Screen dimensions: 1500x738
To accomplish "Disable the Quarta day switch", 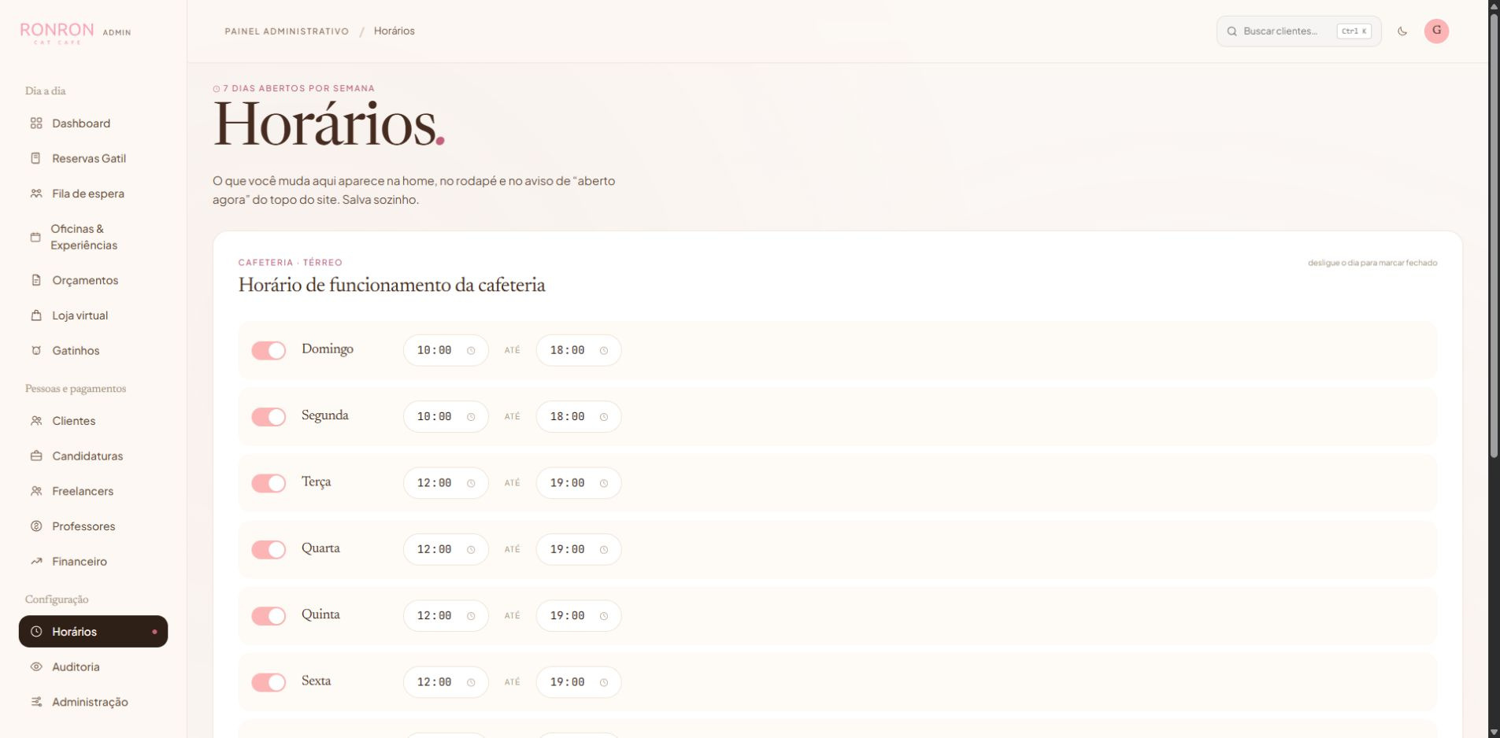I will (269, 549).
